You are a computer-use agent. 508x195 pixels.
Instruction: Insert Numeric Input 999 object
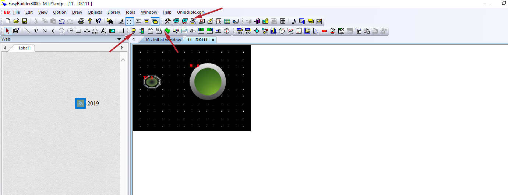[201, 31]
